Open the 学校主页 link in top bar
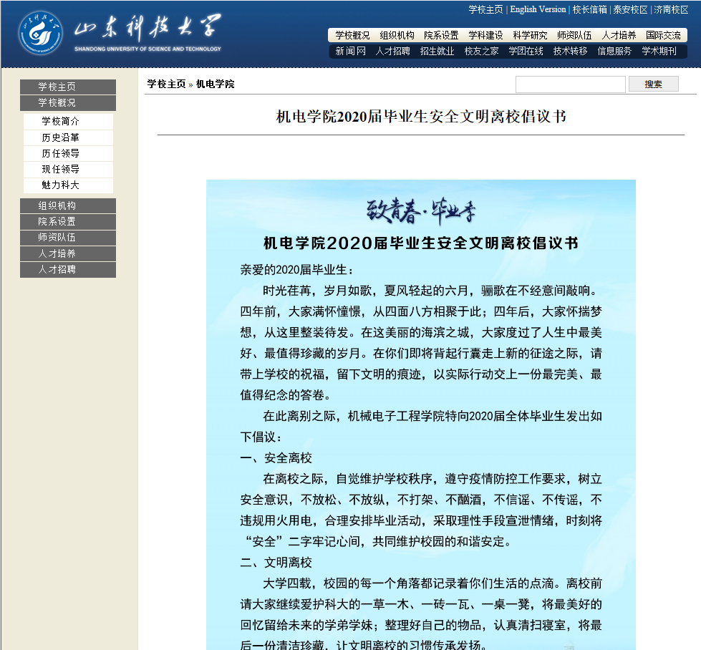 tap(485, 9)
